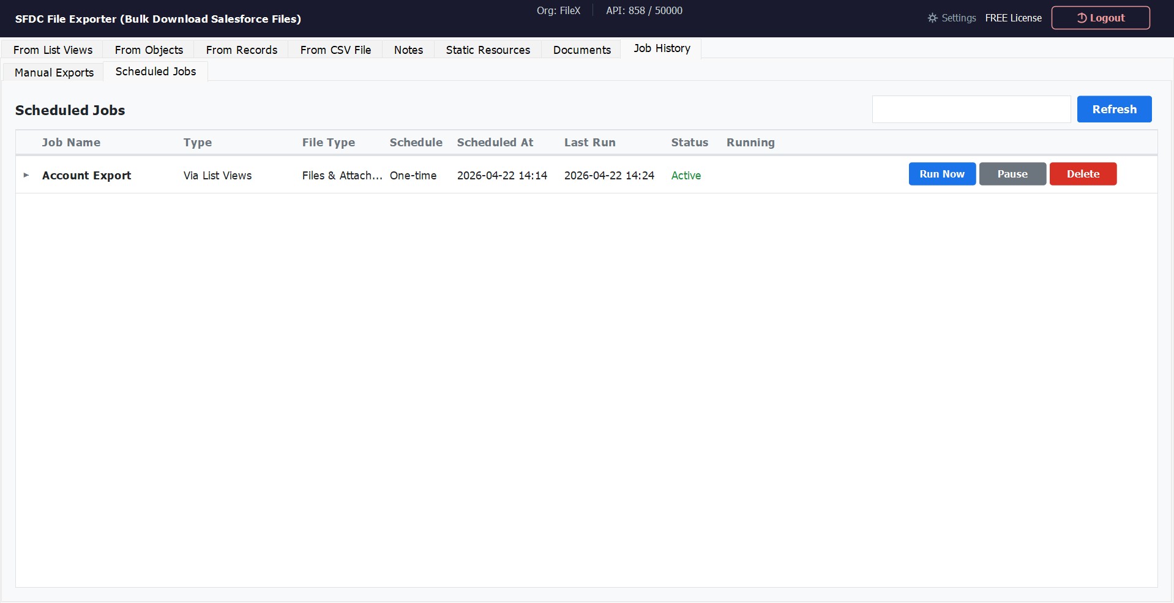Click the search field above the jobs table
Viewport: 1174px width, 603px height.
(971, 109)
